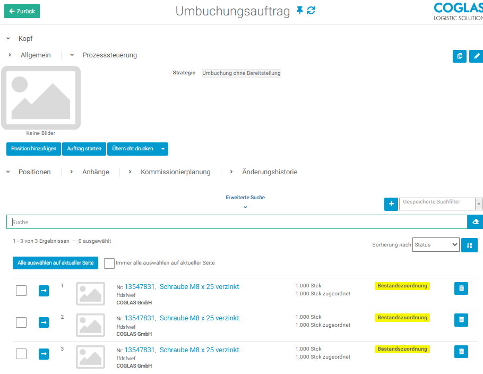483x374 pixels.
Task: Toggle sort direction icon button
Action: (469, 245)
